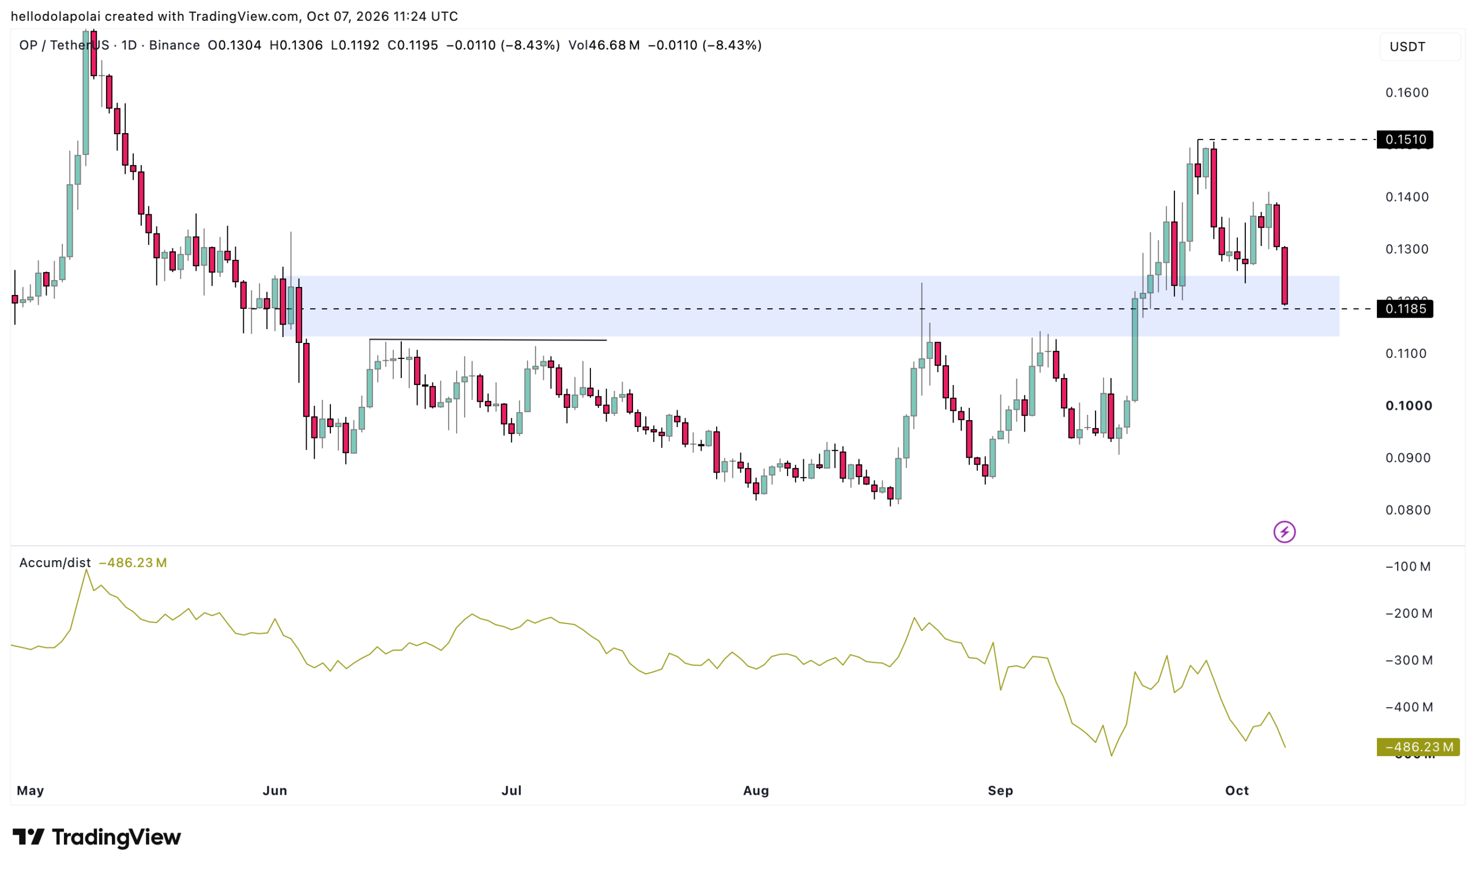Click the May label on time axis
Image resolution: width=1476 pixels, height=869 pixels.
(x=31, y=791)
